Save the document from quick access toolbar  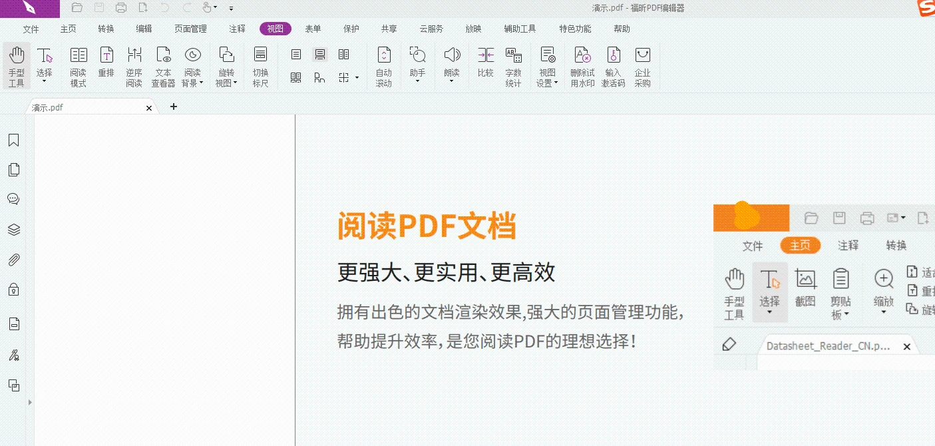(x=99, y=8)
